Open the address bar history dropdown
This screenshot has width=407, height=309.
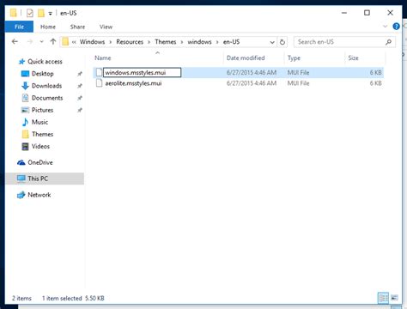pyautogui.click(x=272, y=42)
